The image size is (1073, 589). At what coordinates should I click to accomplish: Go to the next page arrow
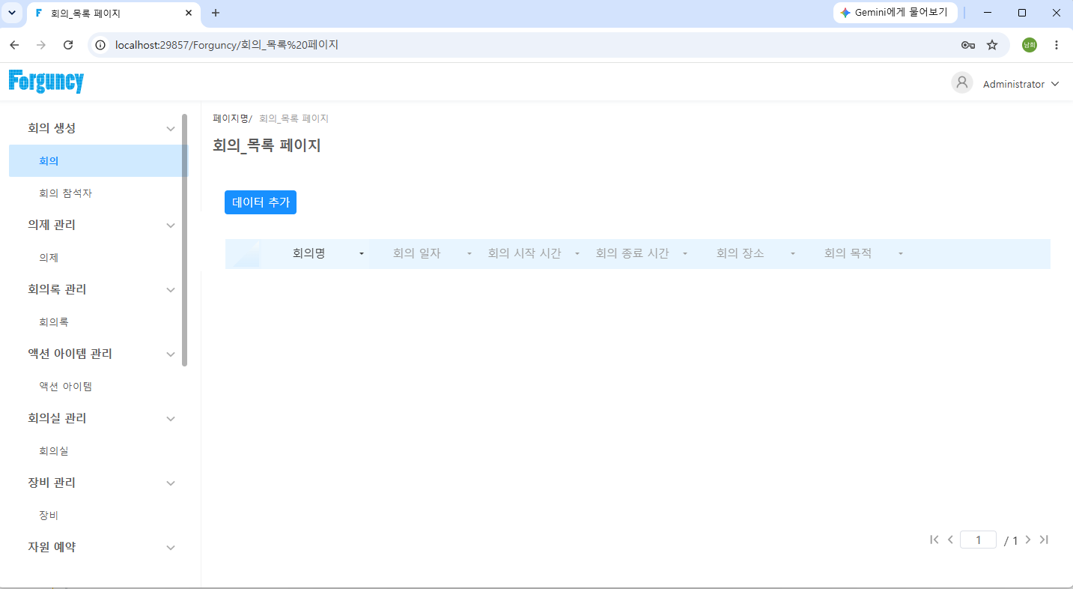tap(1028, 540)
